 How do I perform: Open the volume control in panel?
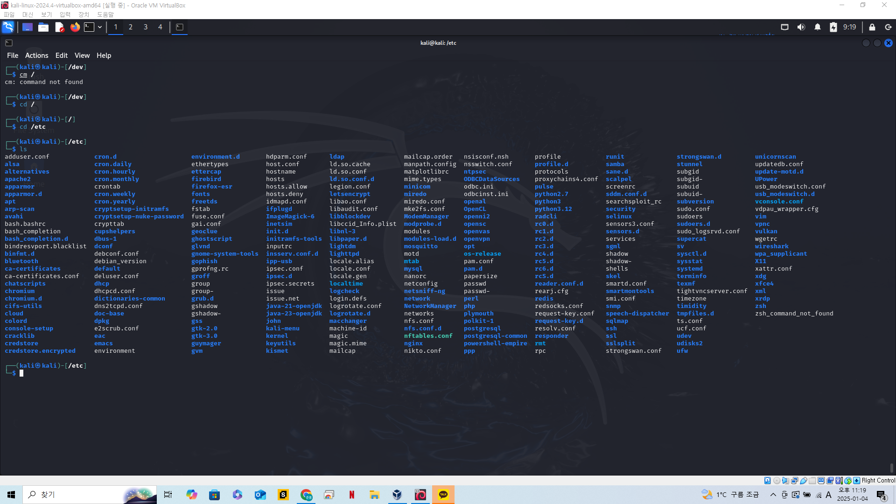[801, 27]
